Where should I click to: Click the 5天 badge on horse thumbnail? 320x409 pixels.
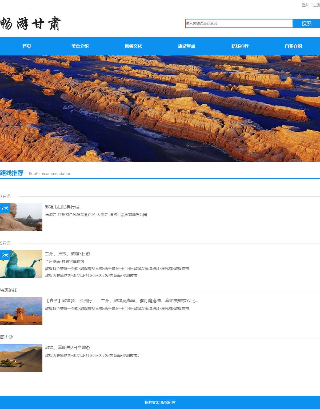pos(5,255)
